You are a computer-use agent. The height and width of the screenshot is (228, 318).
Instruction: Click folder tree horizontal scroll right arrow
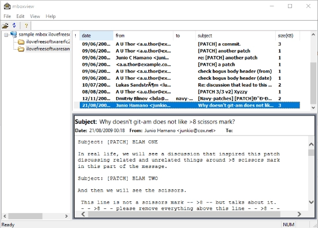[x=66, y=216]
